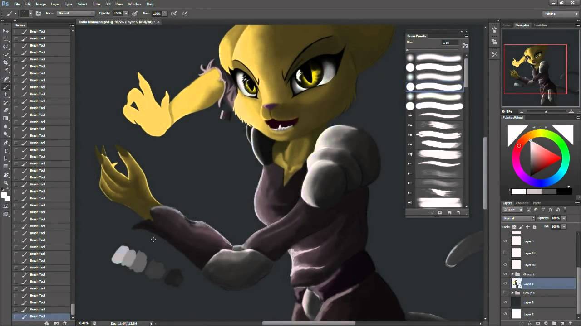Hide Layer 10 visibility

point(506,265)
